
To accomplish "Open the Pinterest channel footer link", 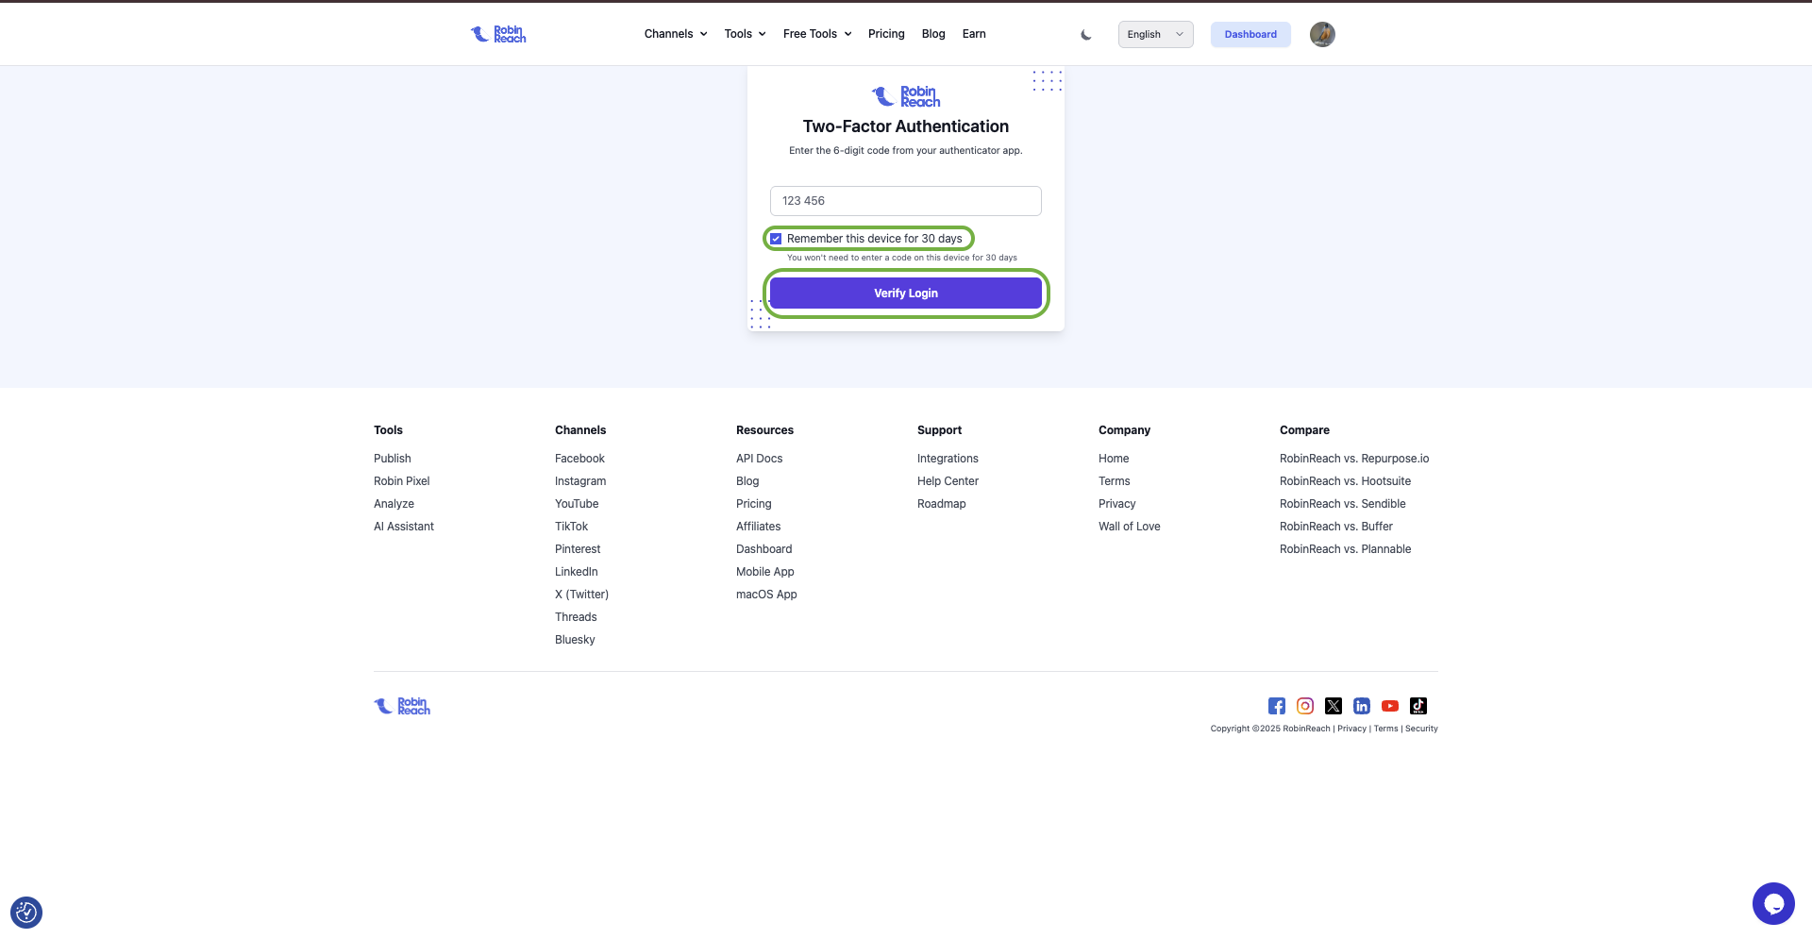I will tap(578, 549).
